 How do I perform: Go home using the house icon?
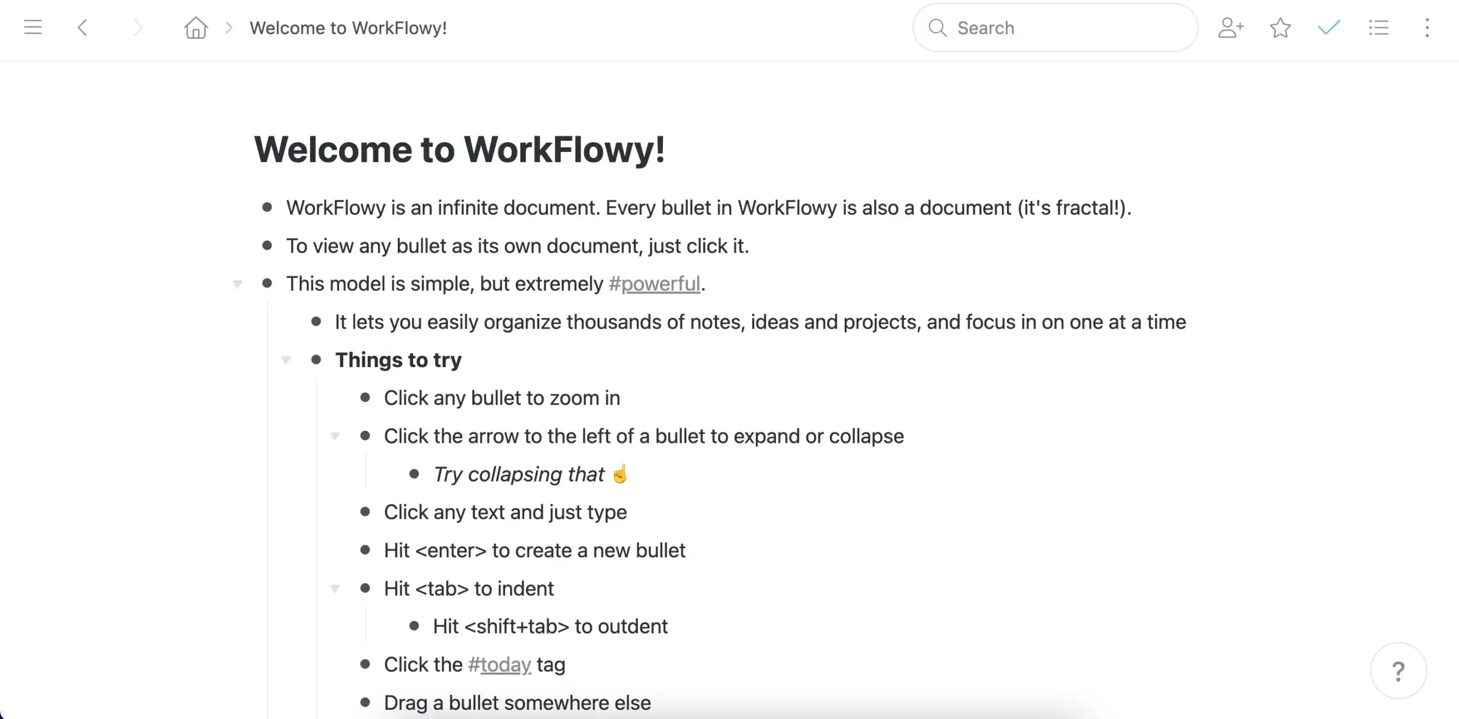pyautogui.click(x=194, y=27)
